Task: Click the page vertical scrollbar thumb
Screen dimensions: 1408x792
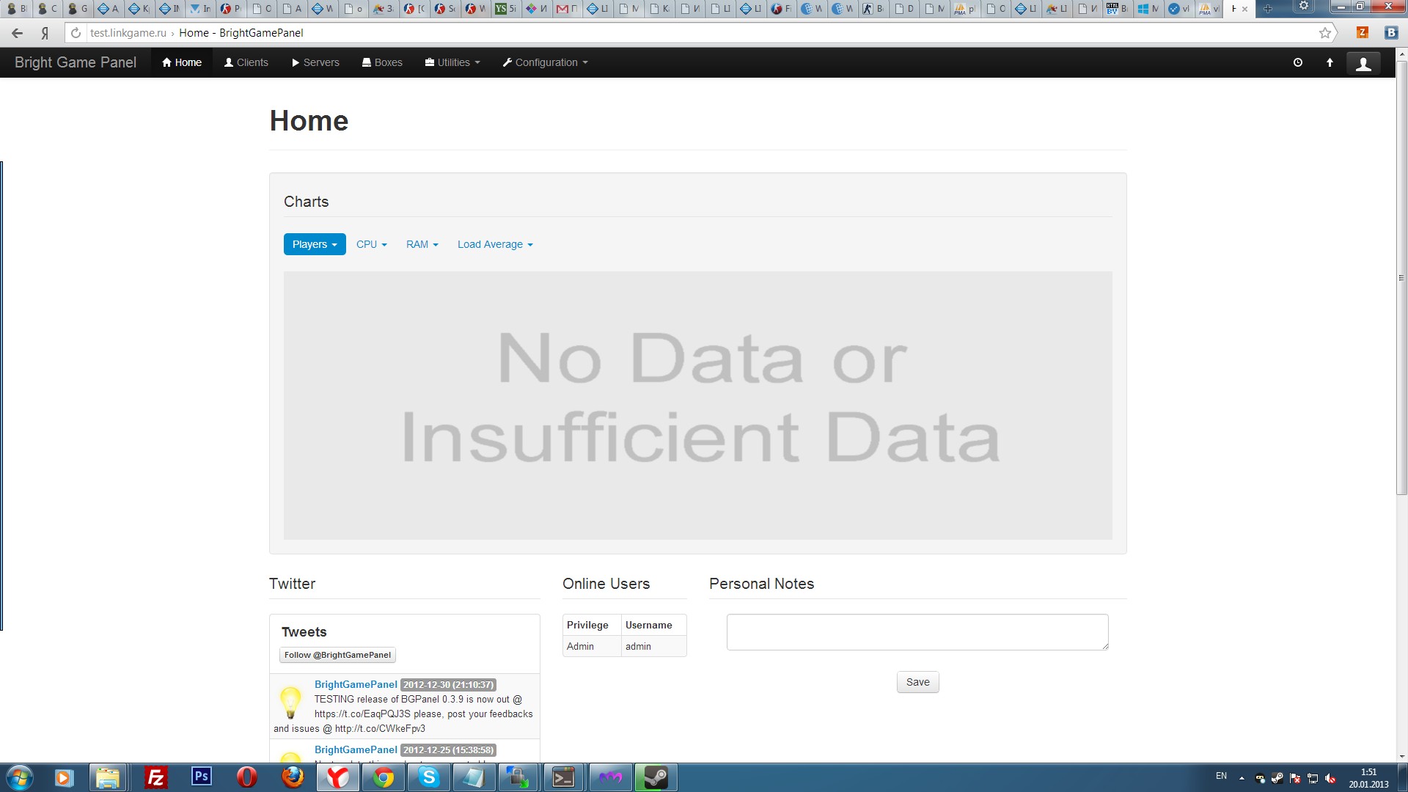Action: pos(1401,277)
